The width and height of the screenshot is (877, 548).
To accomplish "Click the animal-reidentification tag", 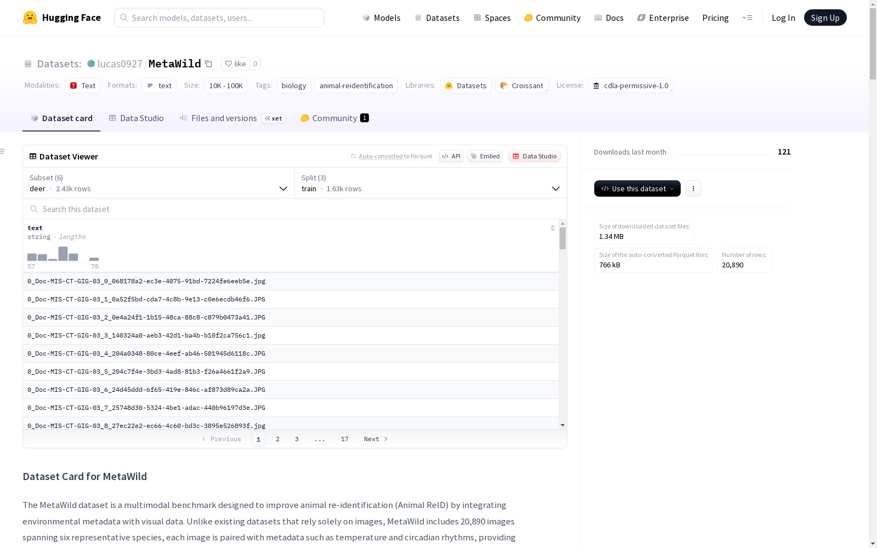I will (x=356, y=85).
